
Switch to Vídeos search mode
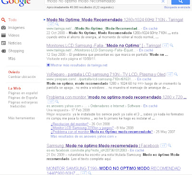coord(14,35)
